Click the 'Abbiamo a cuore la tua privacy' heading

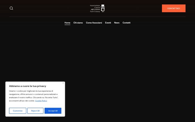[27, 86]
